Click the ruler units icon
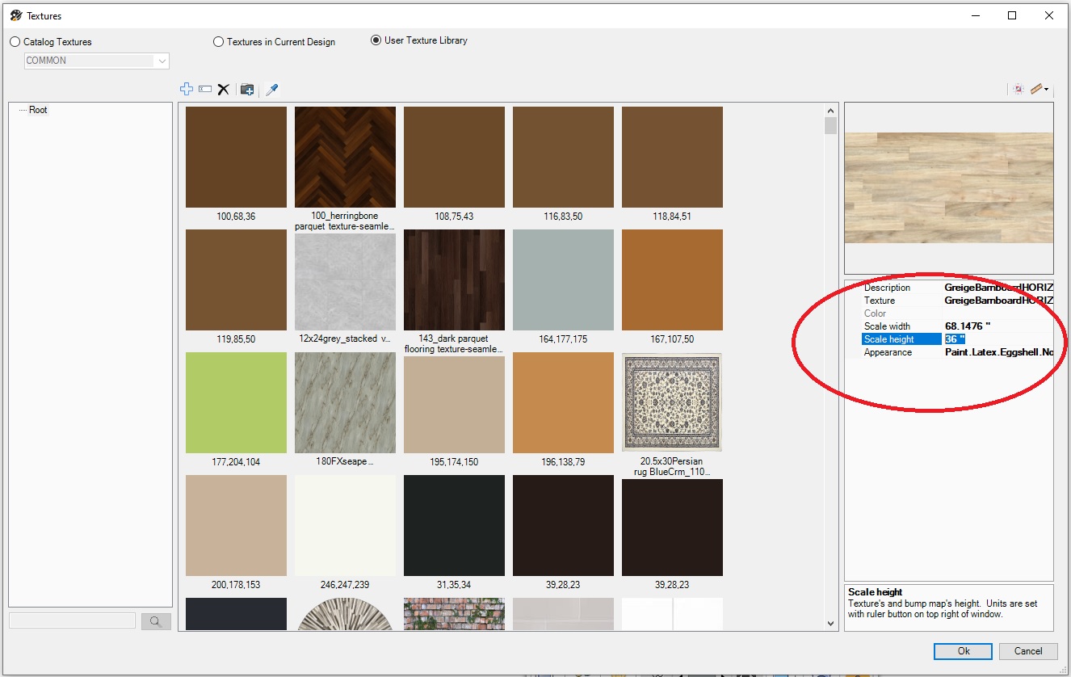Viewport: 1071px width, 677px height. coord(1036,89)
